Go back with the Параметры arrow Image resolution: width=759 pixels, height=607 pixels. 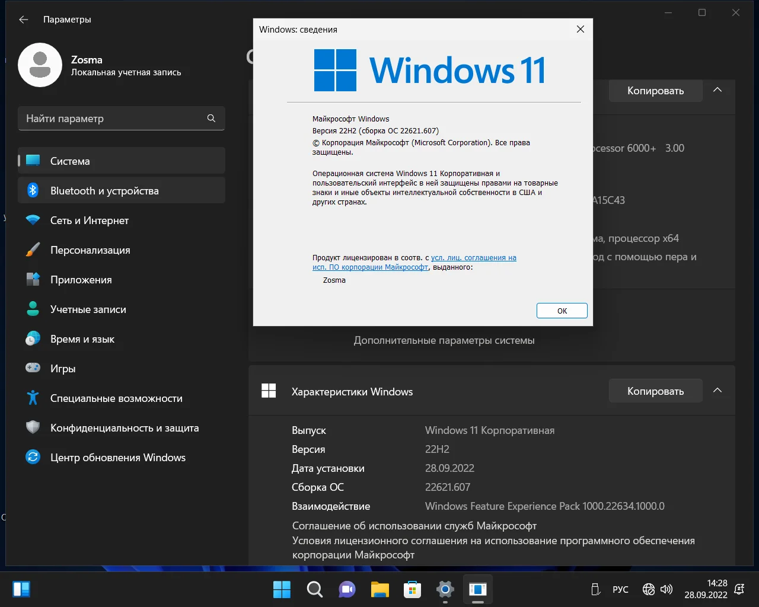tap(24, 20)
